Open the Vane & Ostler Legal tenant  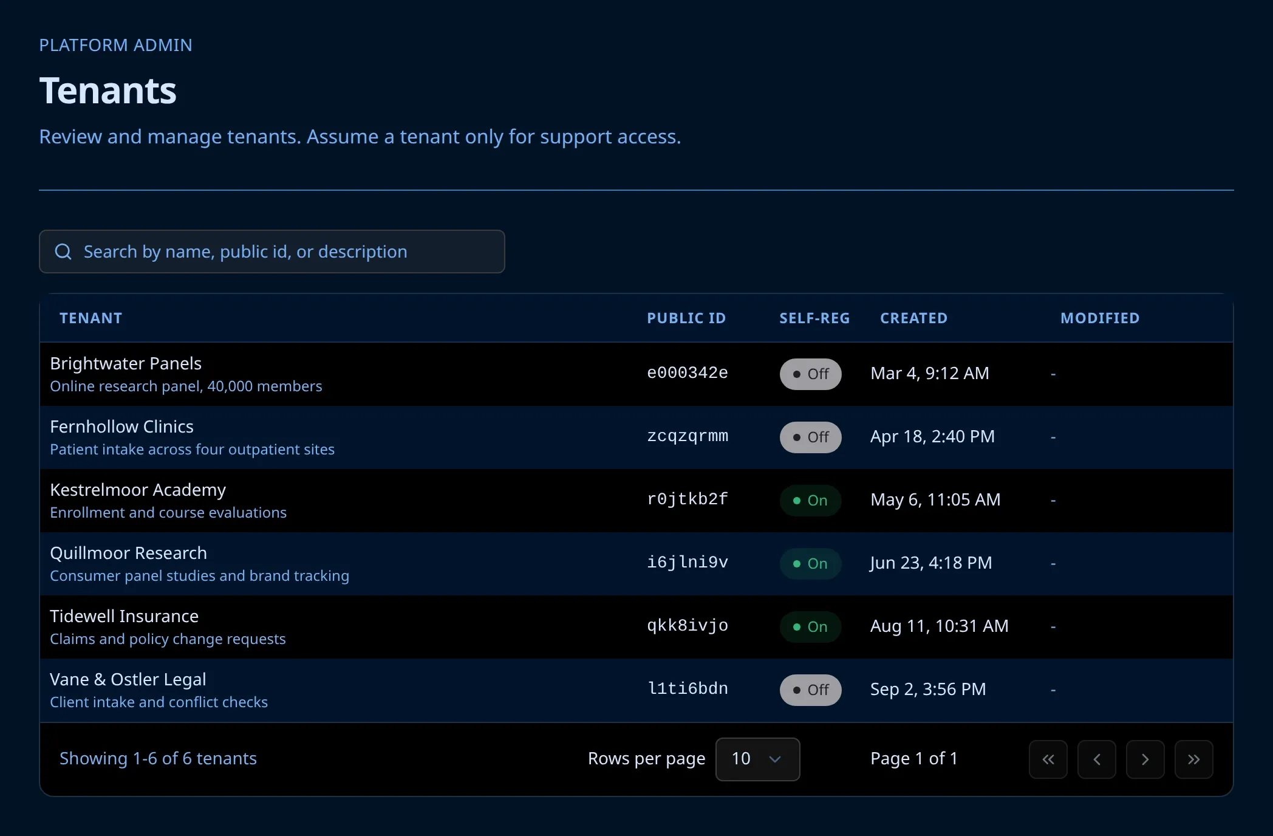pyautogui.click(x=128, y=679)
